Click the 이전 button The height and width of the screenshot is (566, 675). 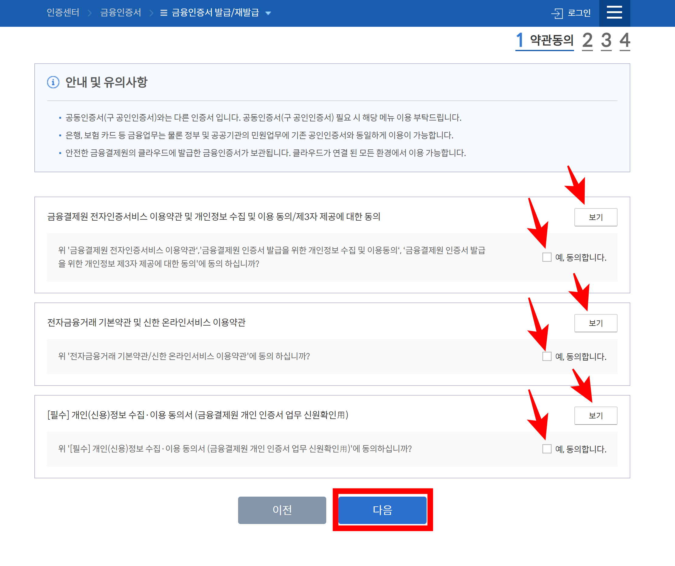point(282,510)
